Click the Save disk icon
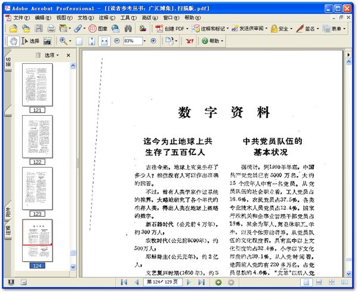Image resolution: width=358 pixels, height=293 pixels. pyautogui.click(x=39, y=29)
